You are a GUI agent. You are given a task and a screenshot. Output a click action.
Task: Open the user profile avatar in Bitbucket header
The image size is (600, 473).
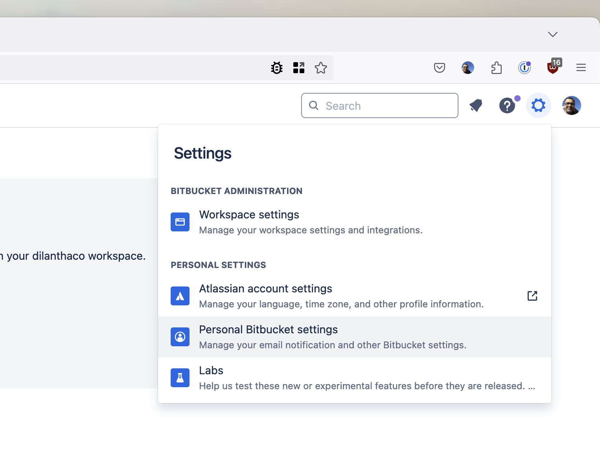[x=572, y=105]
